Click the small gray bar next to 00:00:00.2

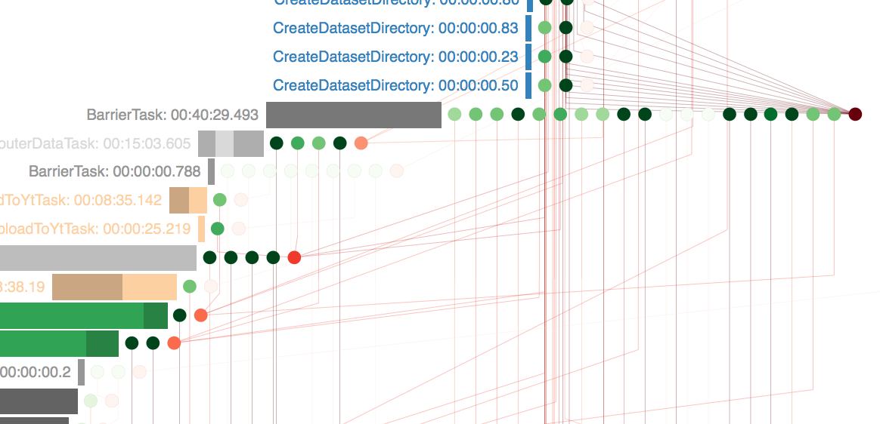pyautogui.click(x=82, y=373)
